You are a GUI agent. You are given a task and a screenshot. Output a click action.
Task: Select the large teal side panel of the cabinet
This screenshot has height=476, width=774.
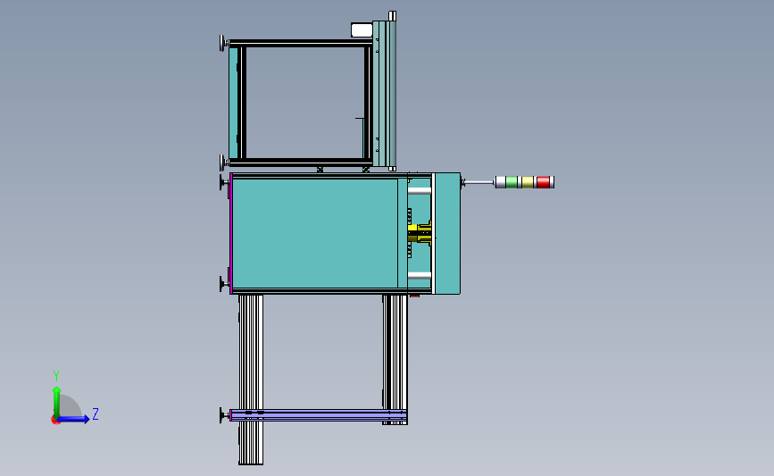pos(314,233)
